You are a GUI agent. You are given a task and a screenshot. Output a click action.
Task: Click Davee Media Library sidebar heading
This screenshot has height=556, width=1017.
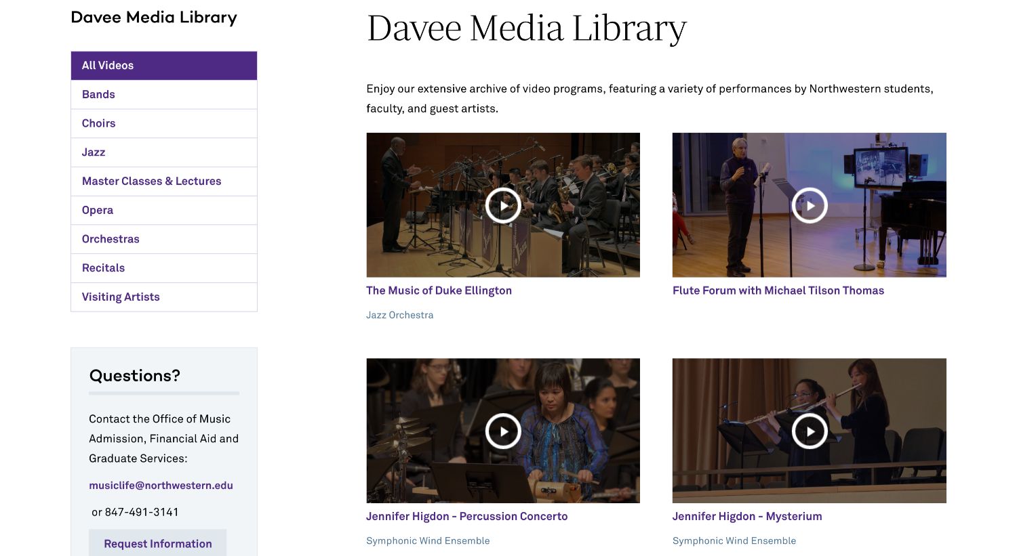coord(154,18)
